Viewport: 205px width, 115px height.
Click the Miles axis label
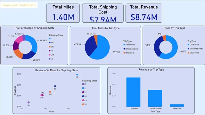tap(51, 111)
